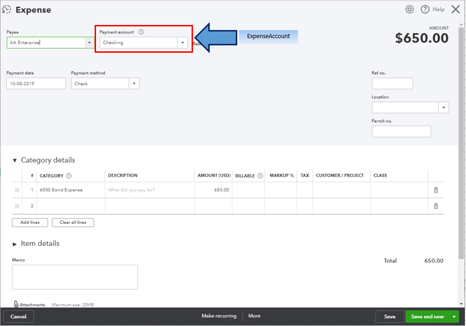The height and width of the screenshot is (326, 466).
Task: Open the Payment account dropdown arrow
Action: [x=183, y=42]
